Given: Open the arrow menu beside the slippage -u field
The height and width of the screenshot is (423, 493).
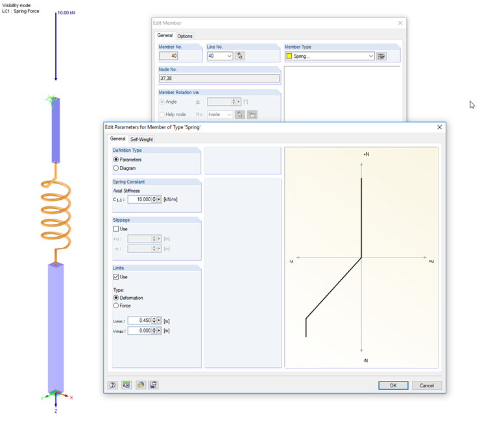Looking at the screenshot, I should (x=159, y=248).
